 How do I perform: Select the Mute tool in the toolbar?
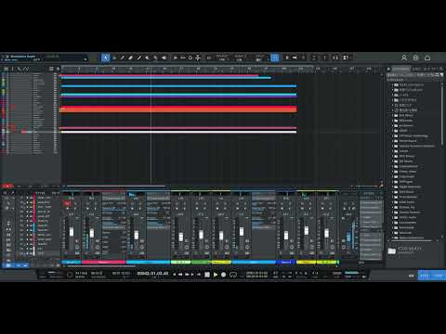click(148, 58)
